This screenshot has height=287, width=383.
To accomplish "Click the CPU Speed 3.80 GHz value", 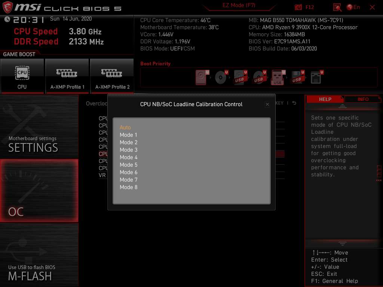I will click(85, 31).
